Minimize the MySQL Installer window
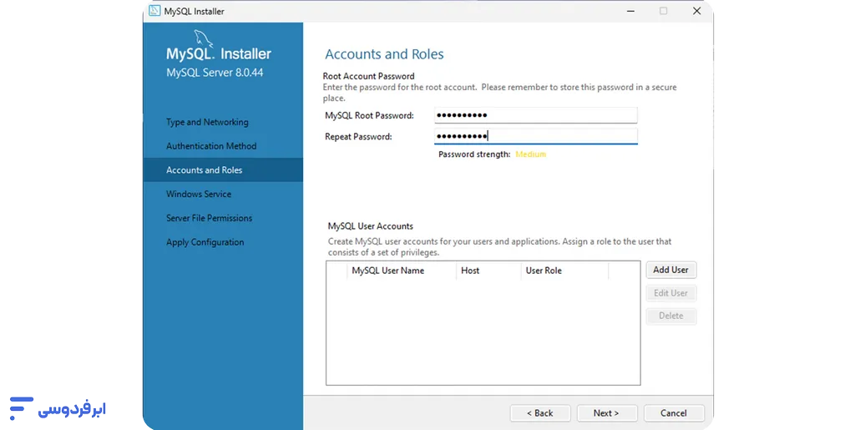Screen dimensions: 855x430 point(631,11)
